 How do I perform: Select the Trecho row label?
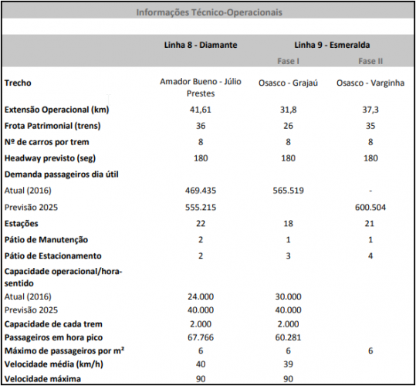18,83
